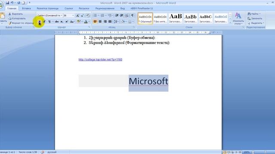Click the Redo icon
Viewport: 275px width, 154px height.
18,3
